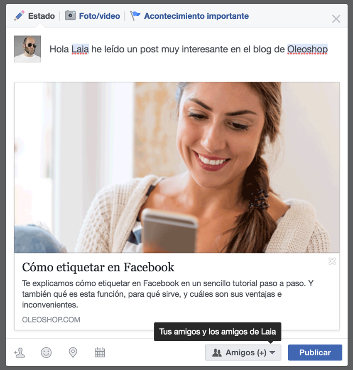353x370 pixels.
Task: Click the arrow on the Amigos selector
Action: tap(272, 353)
